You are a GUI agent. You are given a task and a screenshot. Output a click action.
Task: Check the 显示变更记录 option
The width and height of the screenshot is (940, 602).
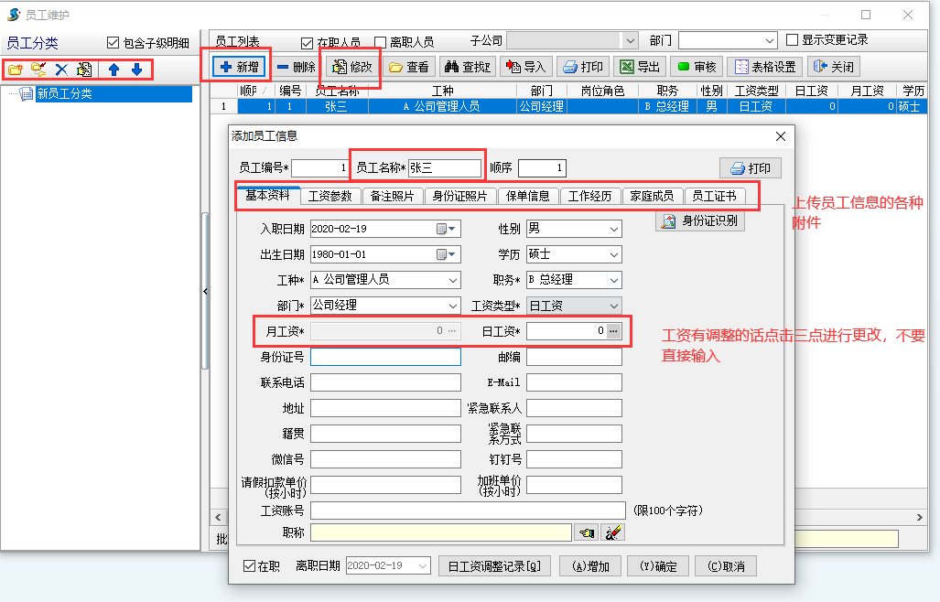[793, 40]
